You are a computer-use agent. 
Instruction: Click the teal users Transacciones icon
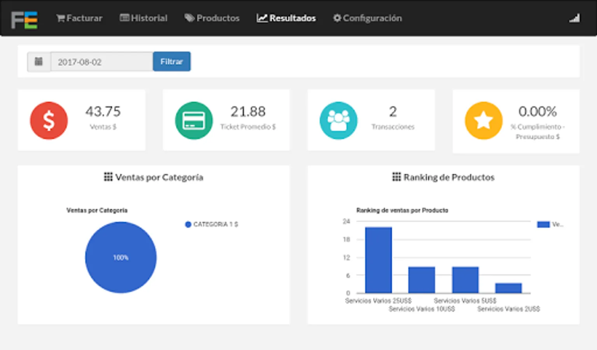tap(339, 121)
